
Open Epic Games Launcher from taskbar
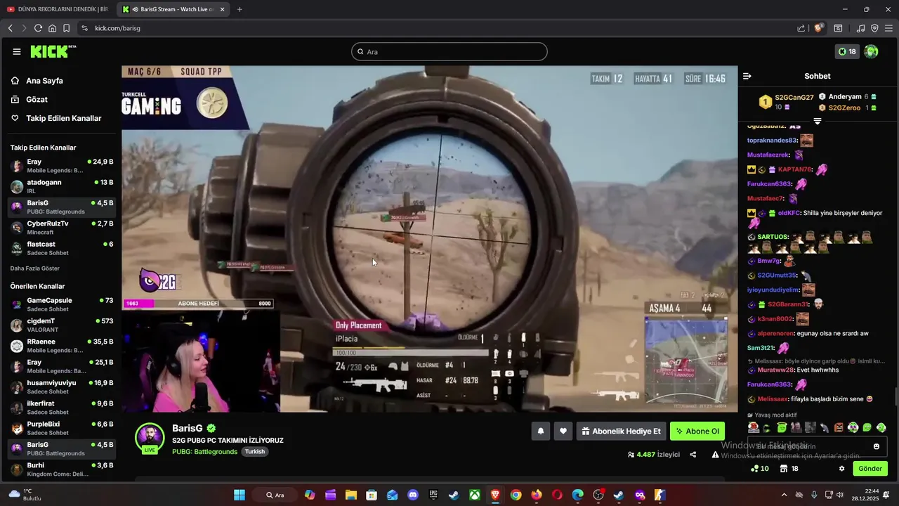(x=434, y=495)
